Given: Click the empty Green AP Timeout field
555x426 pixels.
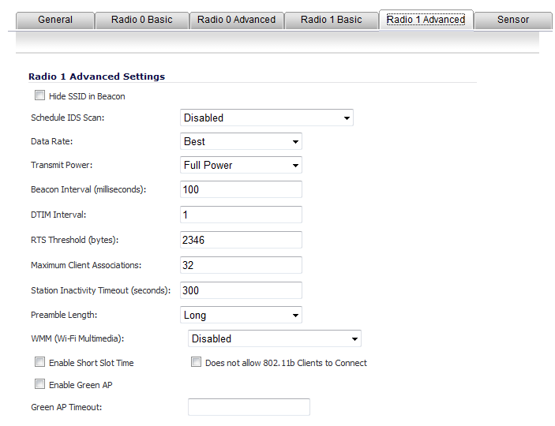Looking at the screenshot, I should [249, 407].
